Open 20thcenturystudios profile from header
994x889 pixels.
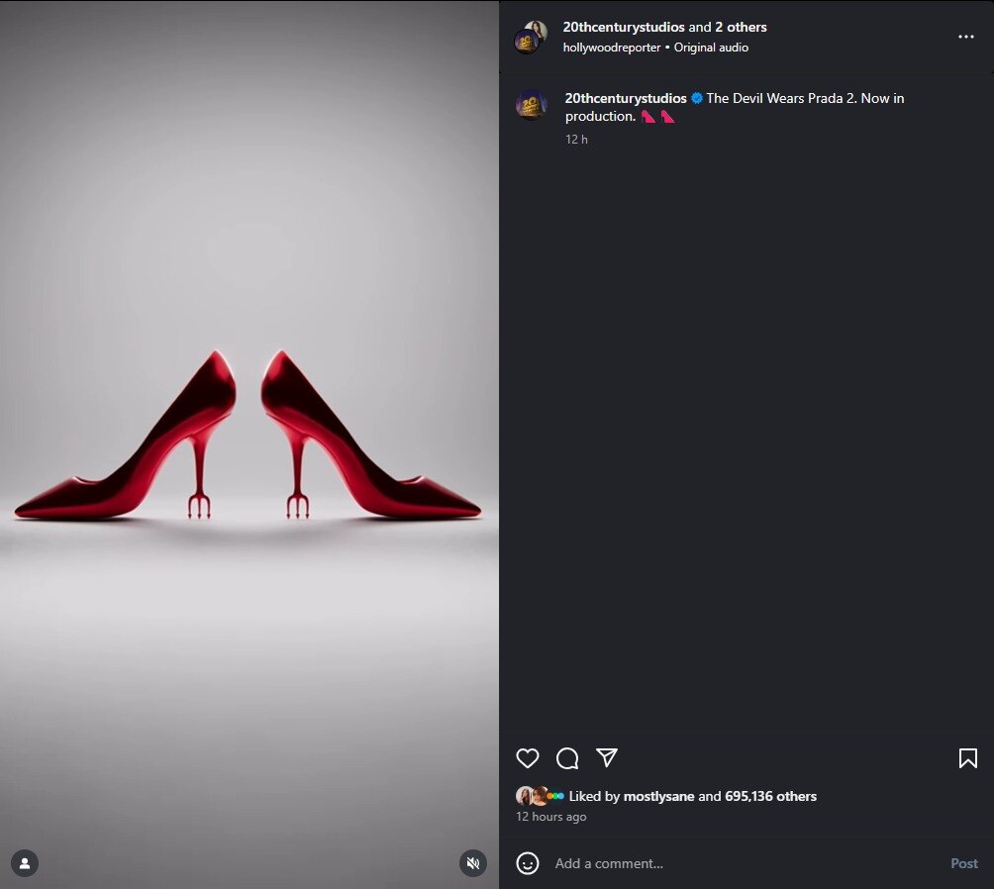coord(623,27)
